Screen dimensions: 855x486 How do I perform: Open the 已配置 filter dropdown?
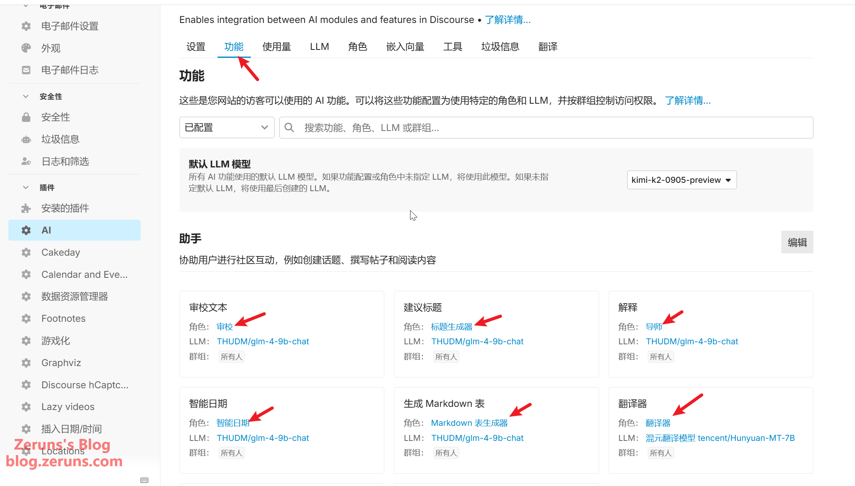(227, 127)
